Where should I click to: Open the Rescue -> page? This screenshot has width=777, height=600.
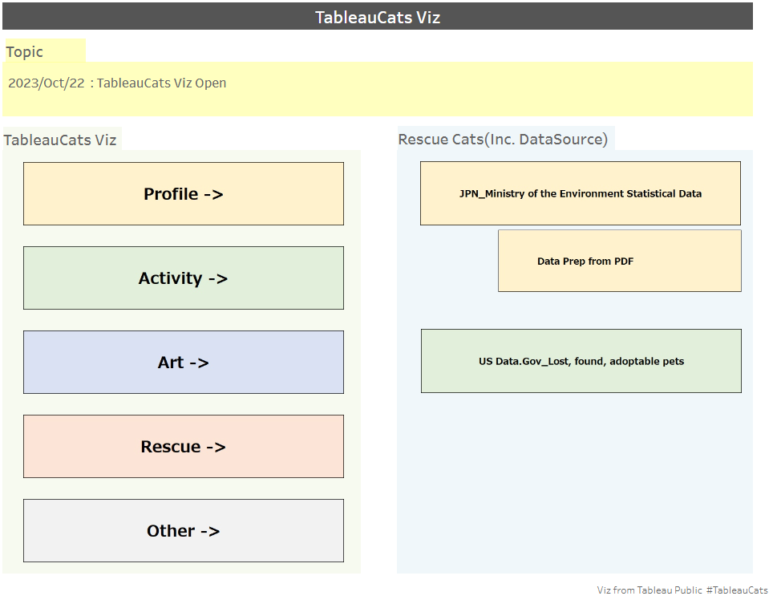pos(184,447)
